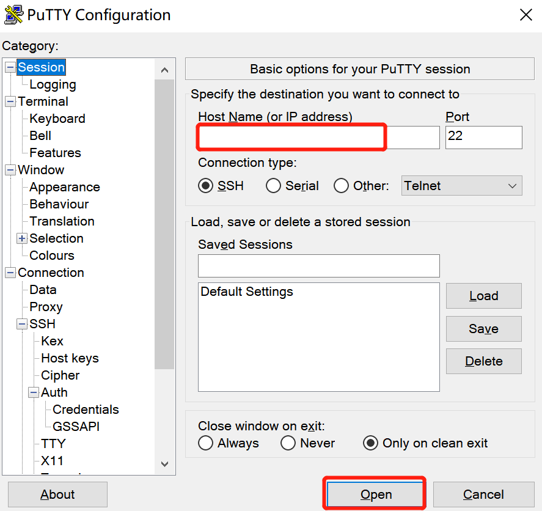Collapse the Session tree node
Image resolution: width=542 pixels, height=511 pixels.
click(10, 67)
